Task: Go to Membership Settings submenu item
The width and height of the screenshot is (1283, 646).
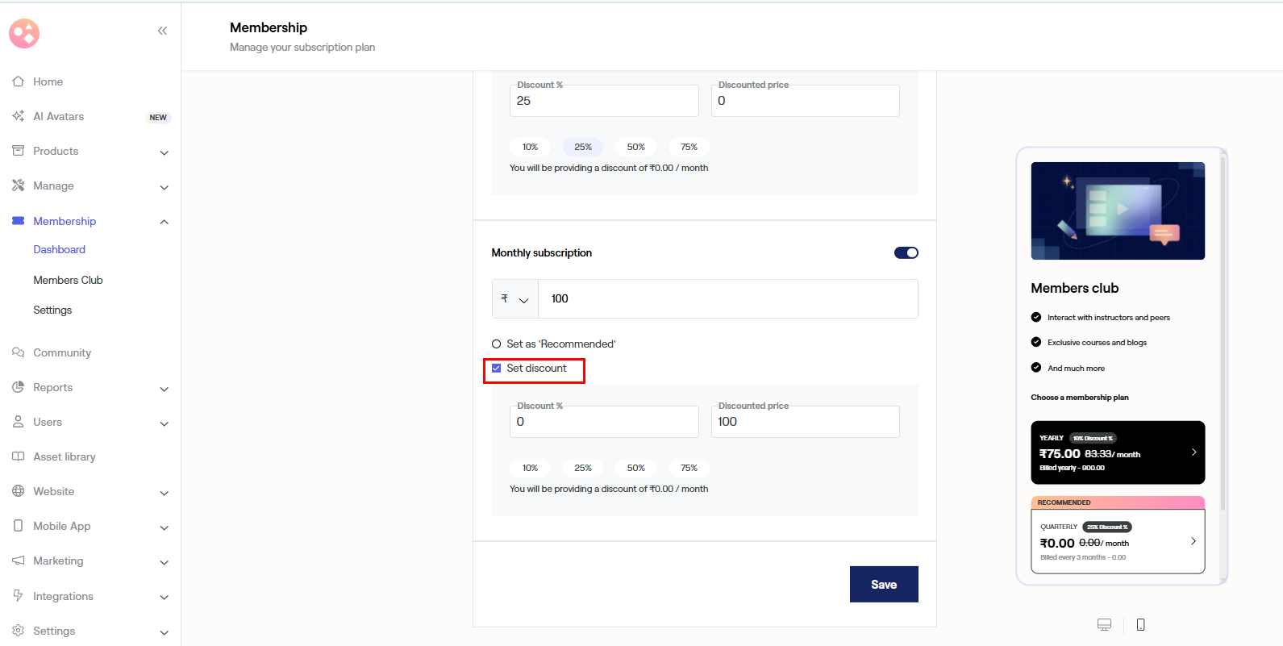Action: (x=52, y=310)
